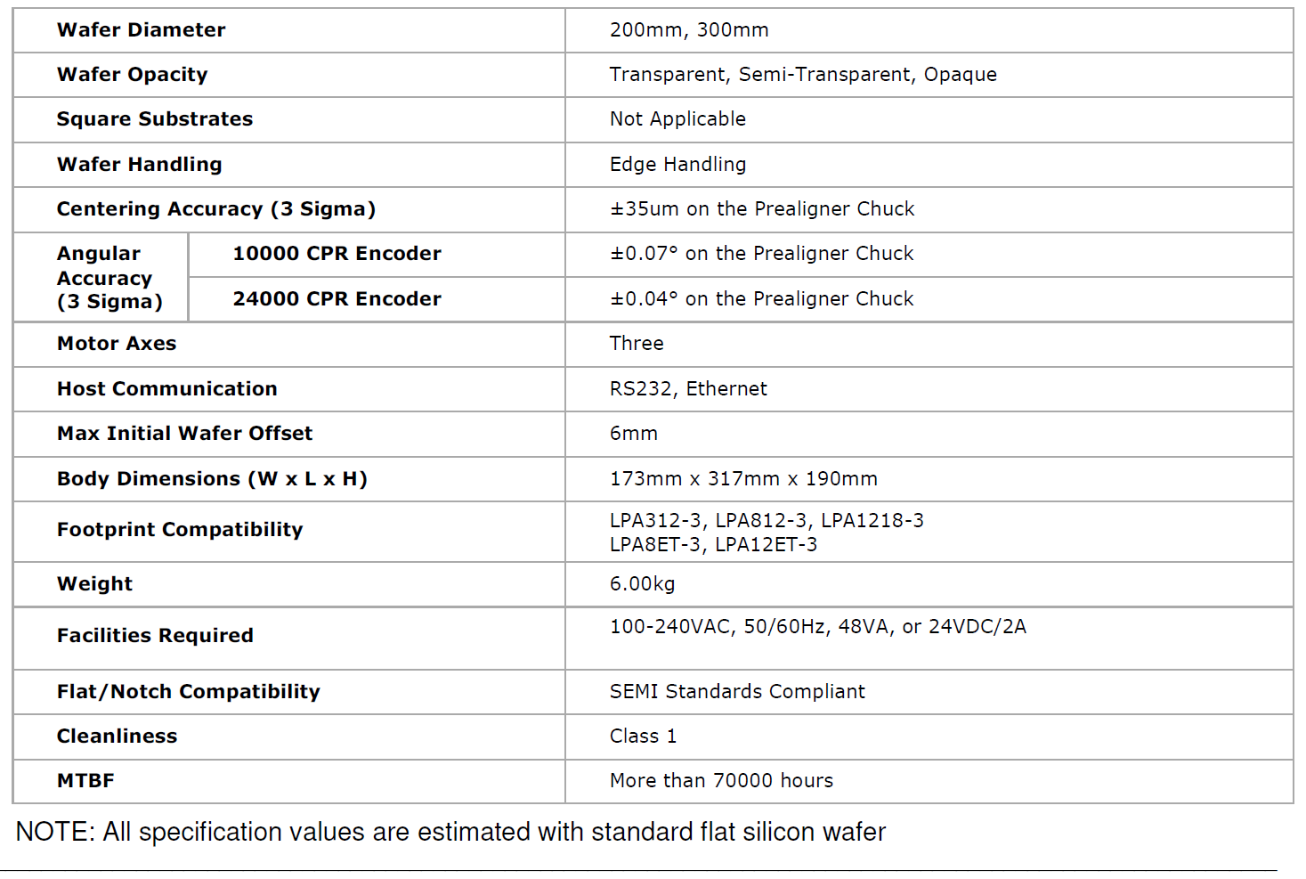
Task: Click the Wafer Opacity row label
Action: pos(133,75)
